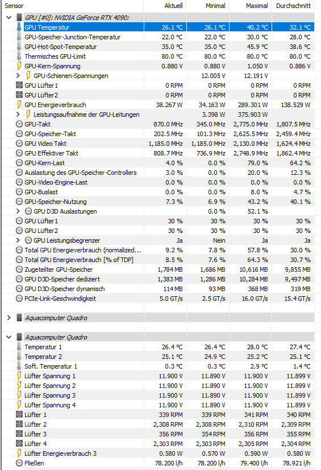The width and height of the screenshot is (321, 470).
Task: Expand GPU Leistungsbegrenzer row
Action: 18,240
